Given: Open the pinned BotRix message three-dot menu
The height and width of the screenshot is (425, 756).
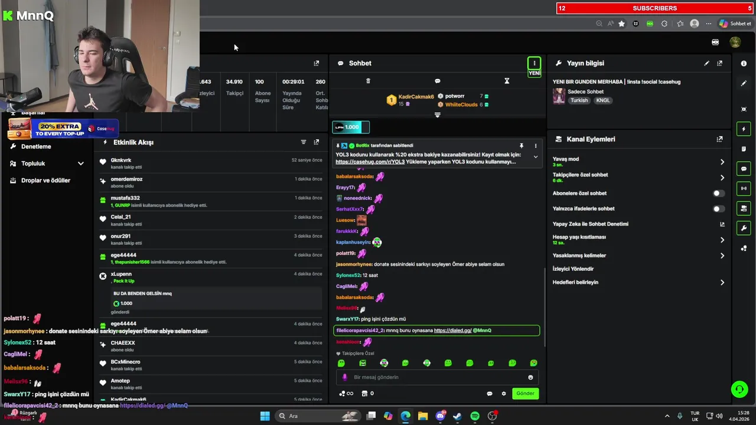Looking at the screenshot, I should [x=536, y=145].
